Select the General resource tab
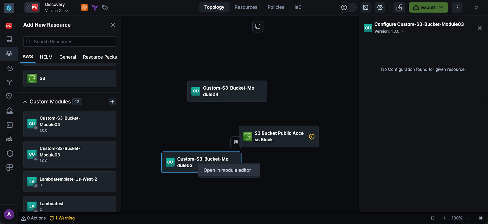 click(x=68, y=57)
